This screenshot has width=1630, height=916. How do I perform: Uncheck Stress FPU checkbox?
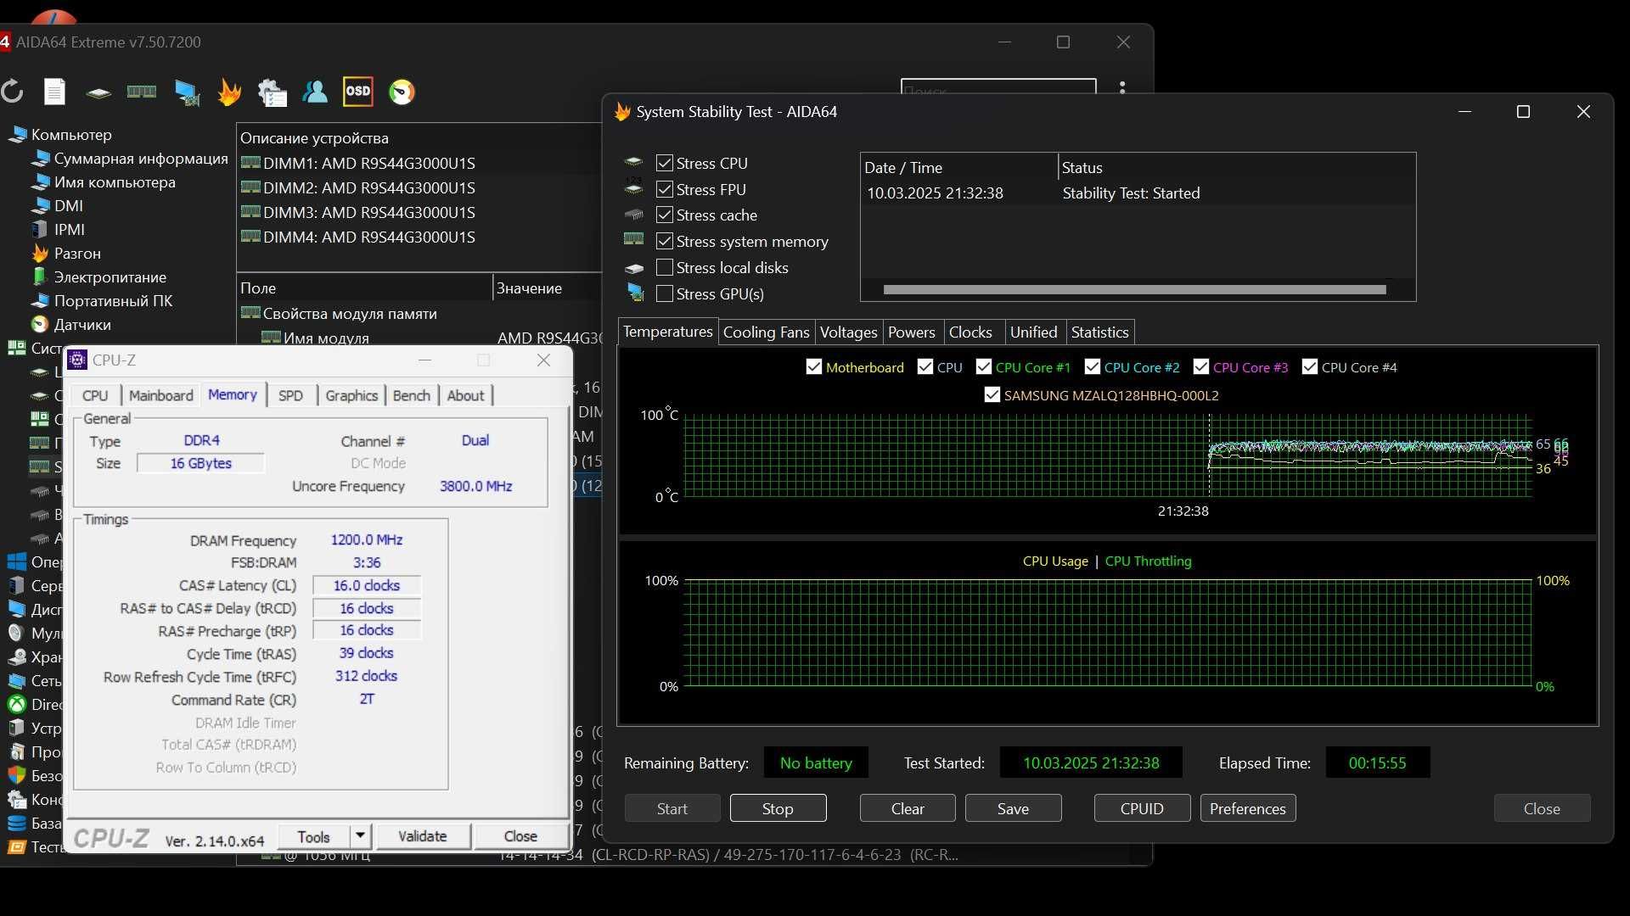(665, 189)
